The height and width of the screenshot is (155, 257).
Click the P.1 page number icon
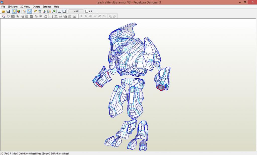pos(60,16)
